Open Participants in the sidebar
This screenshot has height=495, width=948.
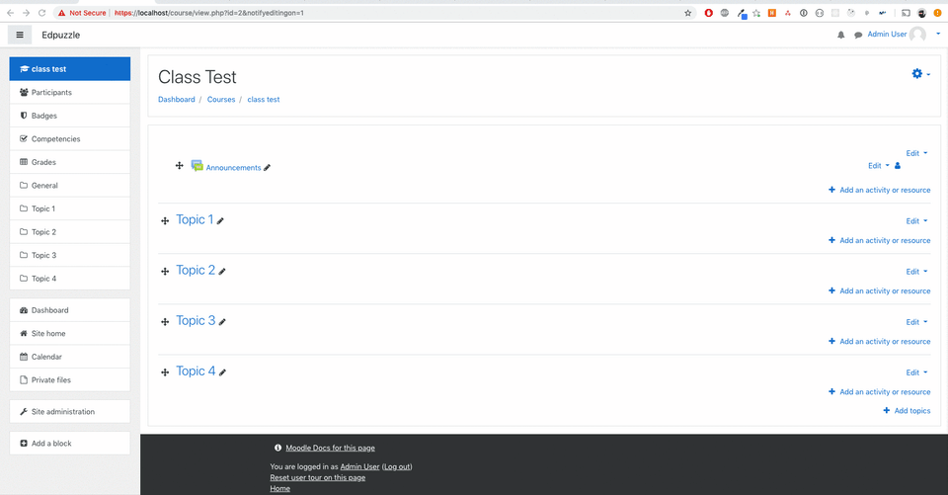coord(51,92)
